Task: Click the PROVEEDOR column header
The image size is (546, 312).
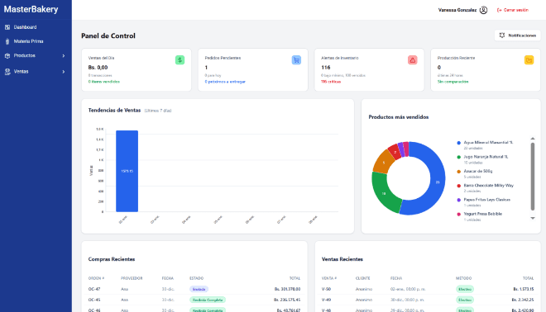Action: point(132,278)
